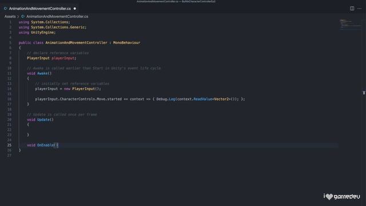Click the split editor icon
Image resolution: width=366 pixels, height=206 pixels.
(x=352, y=9)
